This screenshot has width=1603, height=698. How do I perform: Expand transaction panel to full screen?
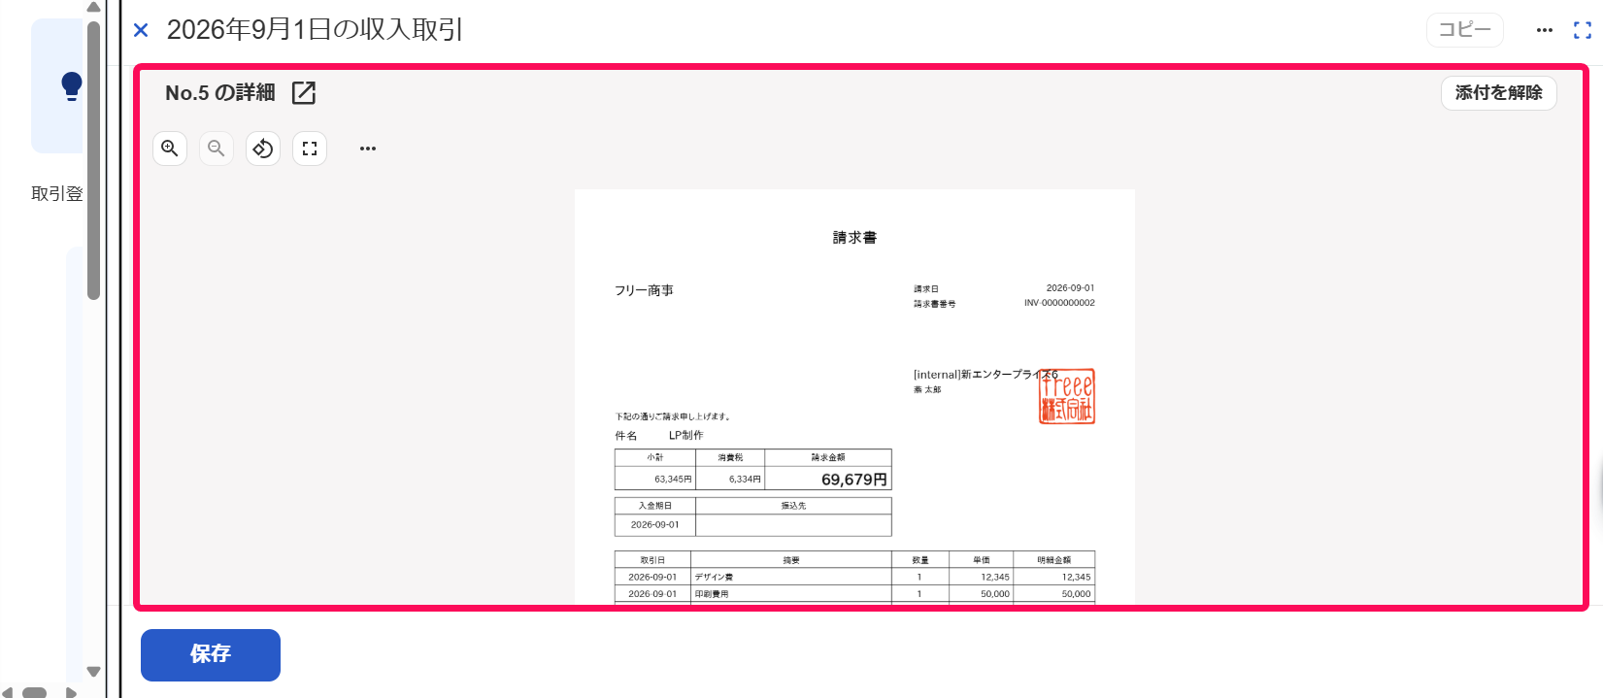(x=1583, y=30)
